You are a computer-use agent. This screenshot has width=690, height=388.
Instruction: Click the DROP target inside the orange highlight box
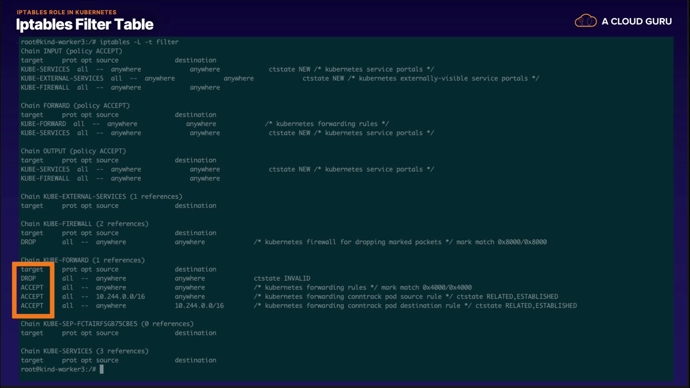click(28, 278)
